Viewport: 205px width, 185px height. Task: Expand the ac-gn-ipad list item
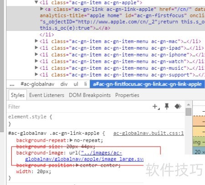coord(36,47)
